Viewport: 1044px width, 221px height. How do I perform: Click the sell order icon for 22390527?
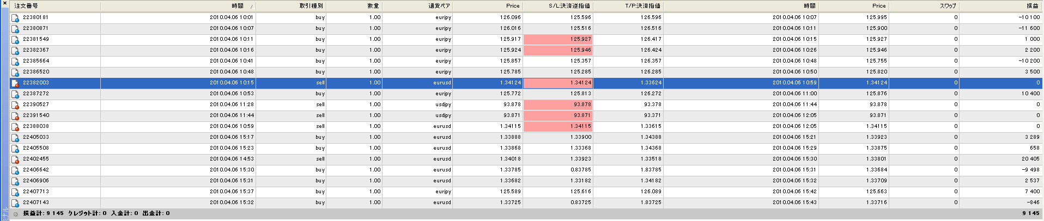15,105
